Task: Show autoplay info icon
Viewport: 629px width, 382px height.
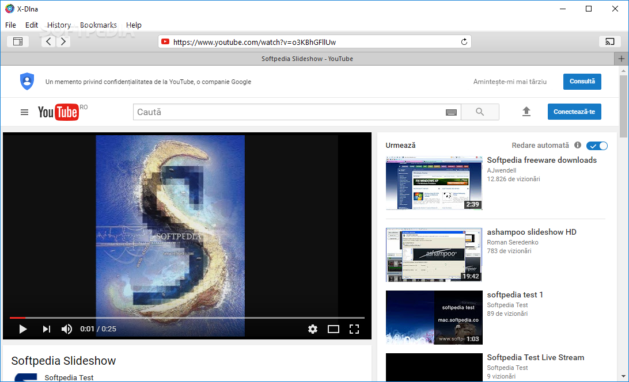Action: (x=578, y=145)
